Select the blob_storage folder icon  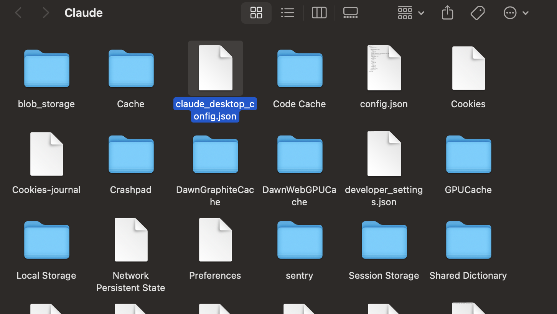pos(46,69)
